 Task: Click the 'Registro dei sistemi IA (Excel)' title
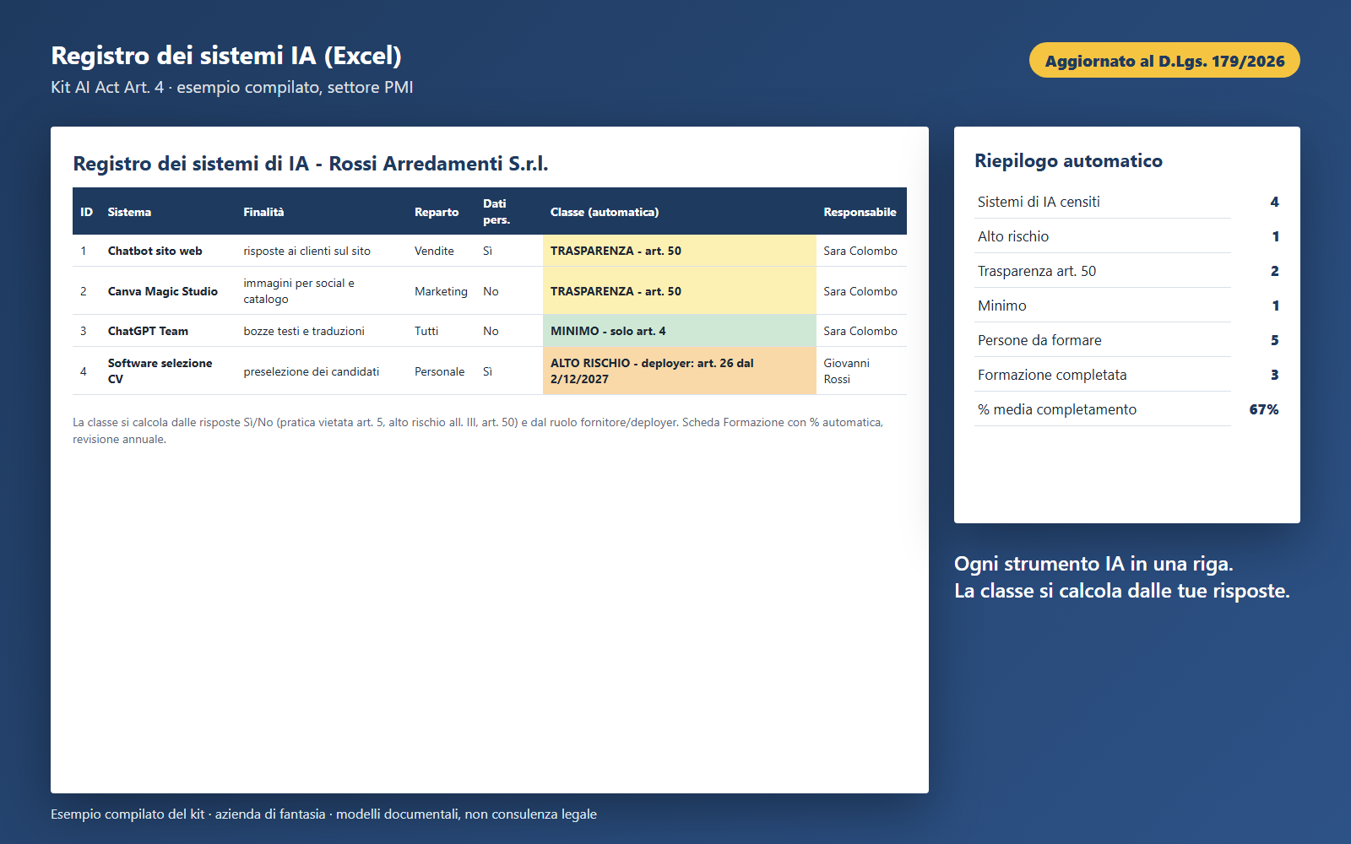[x=226, y=56]
